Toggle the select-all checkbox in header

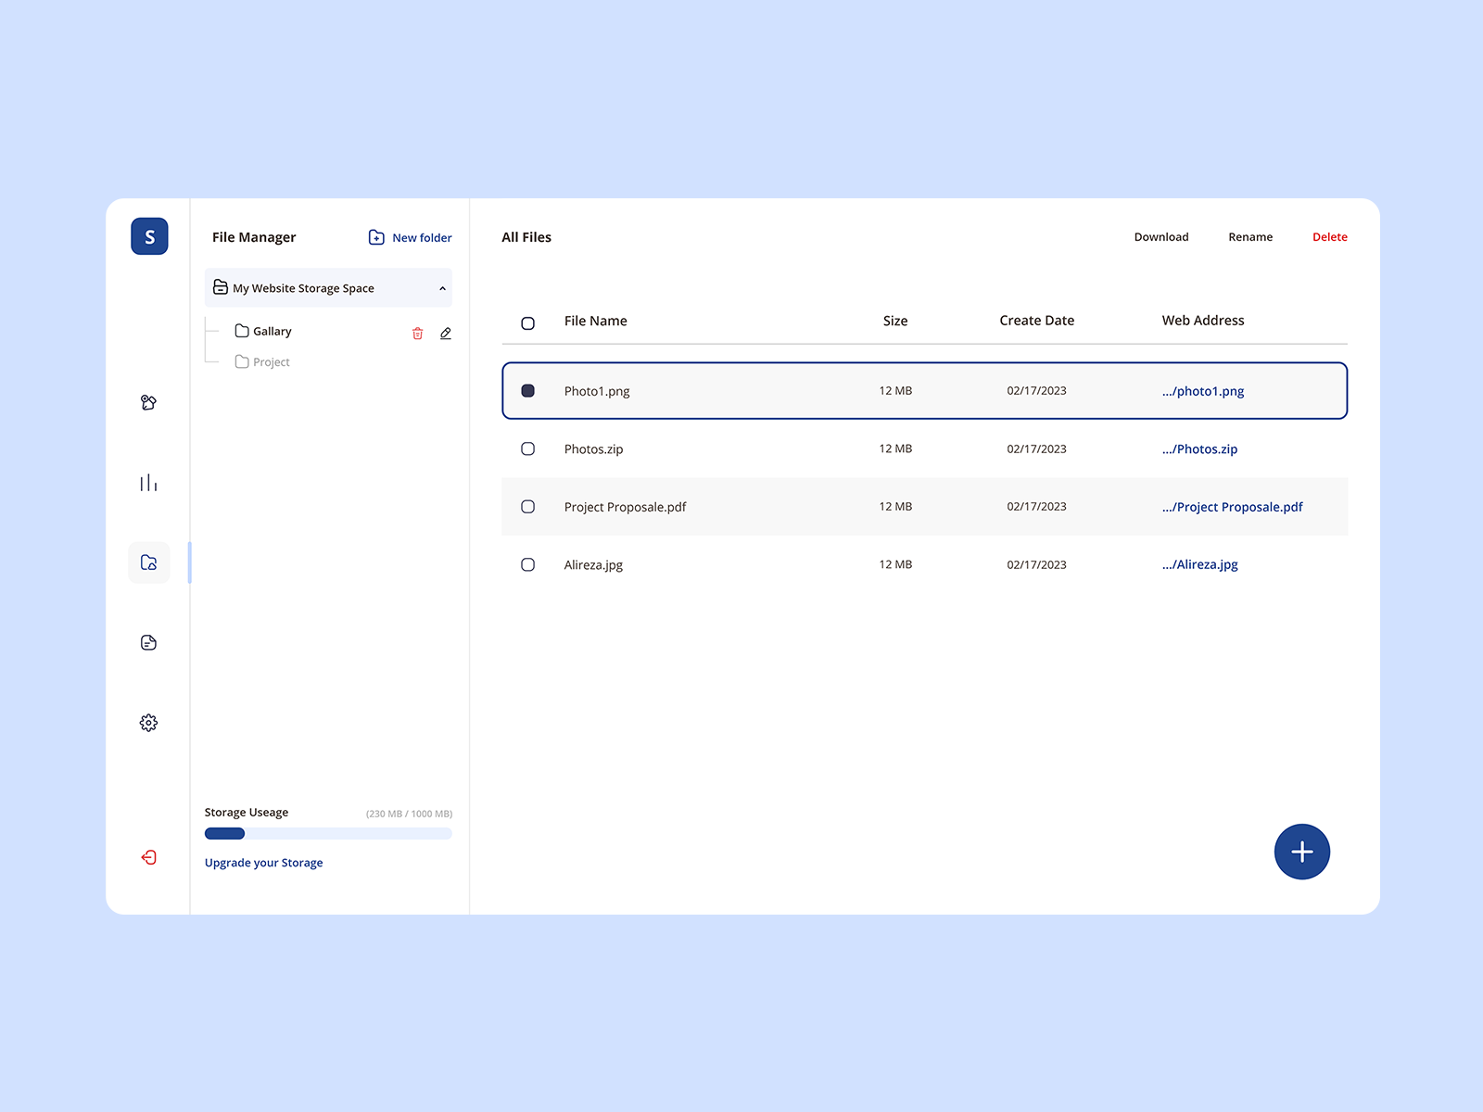pyautogui.click(x=528, y=323)
